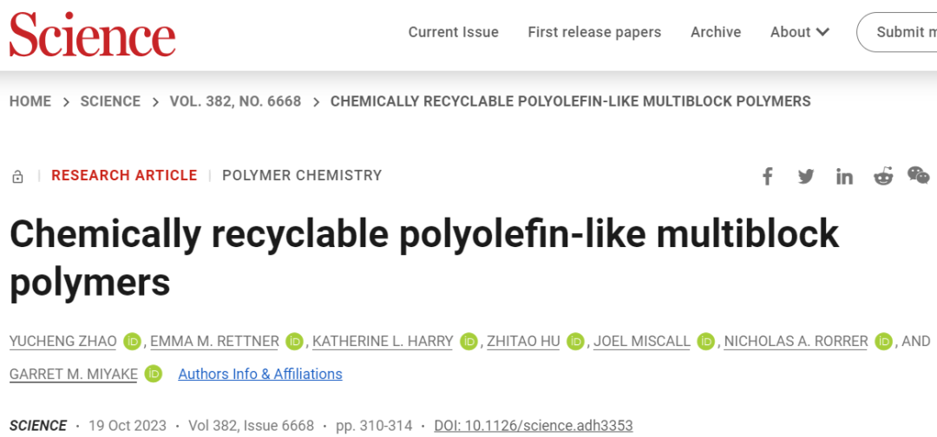937x437 pixels.
Task: Click author name Emma M. Rettner
Action: tap(214, 342)
